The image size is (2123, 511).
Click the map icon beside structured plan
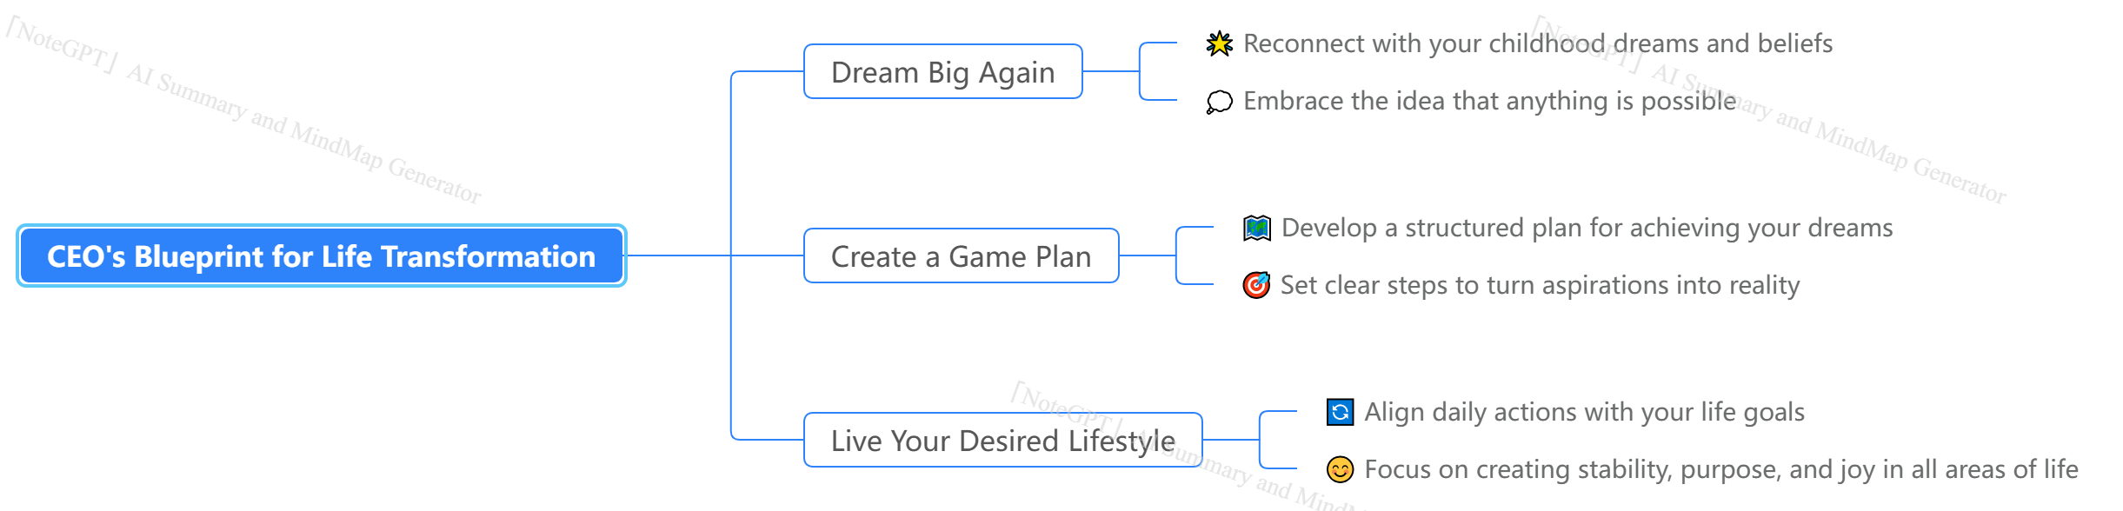[1256, 229]
